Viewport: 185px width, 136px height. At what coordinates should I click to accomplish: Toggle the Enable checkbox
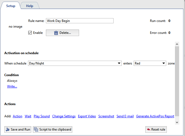(x=30, y=33)
